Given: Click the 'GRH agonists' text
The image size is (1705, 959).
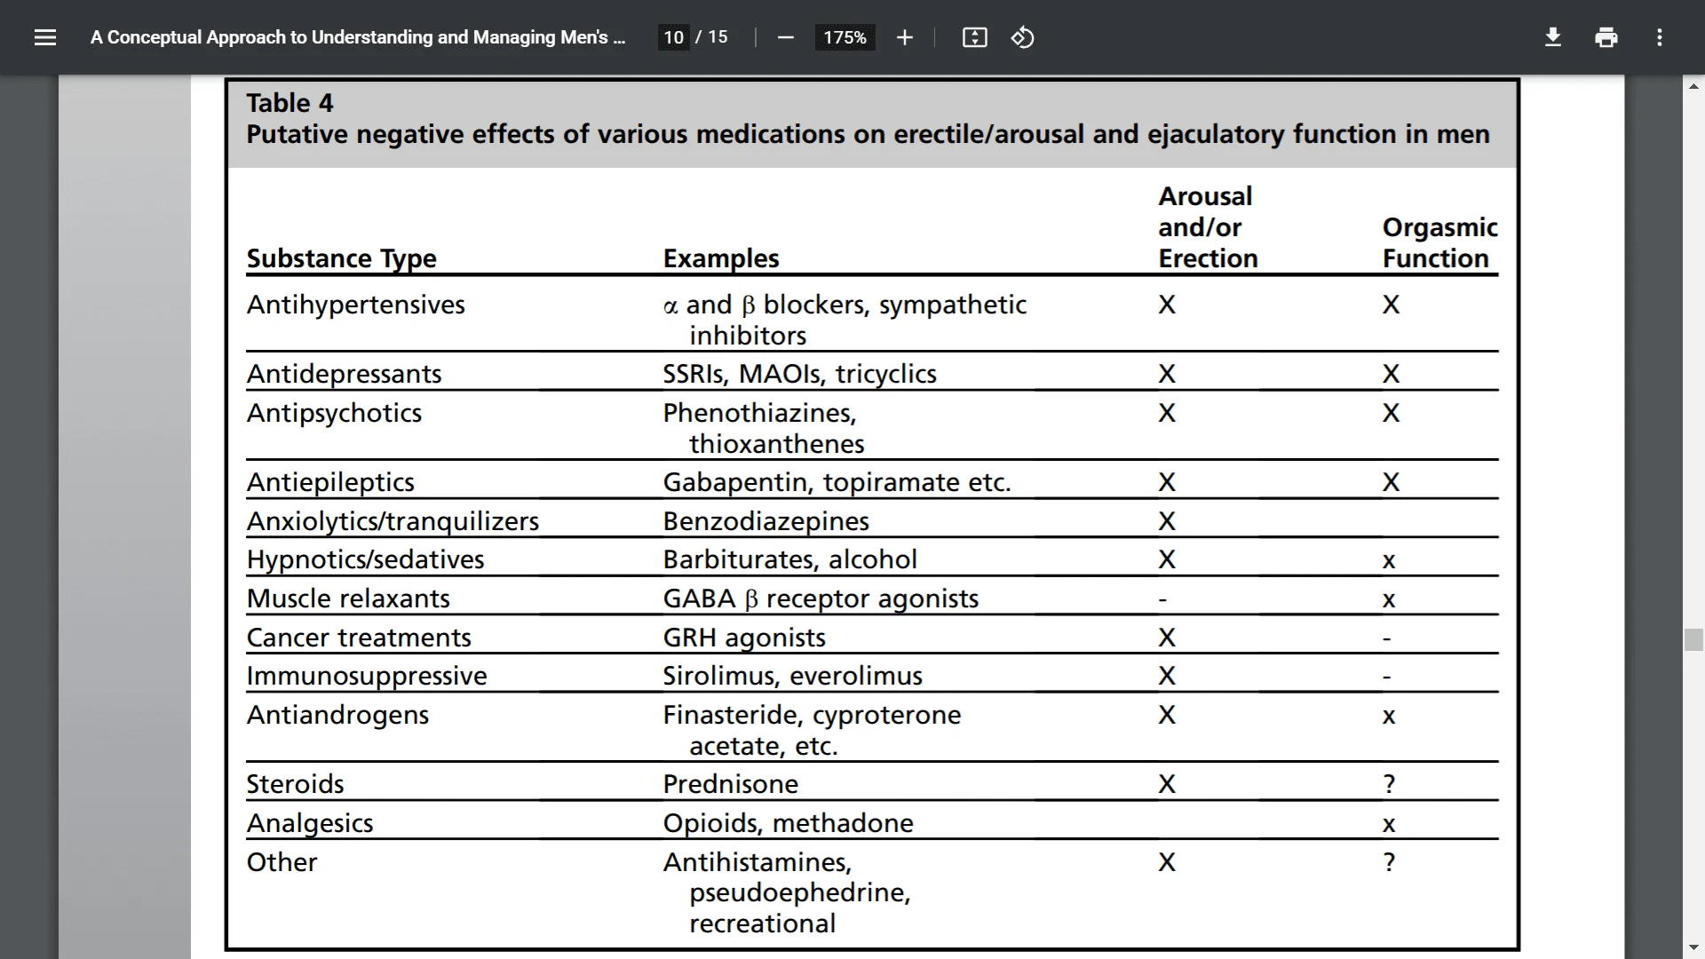Looking at the screenshot, I should point(744,638).
